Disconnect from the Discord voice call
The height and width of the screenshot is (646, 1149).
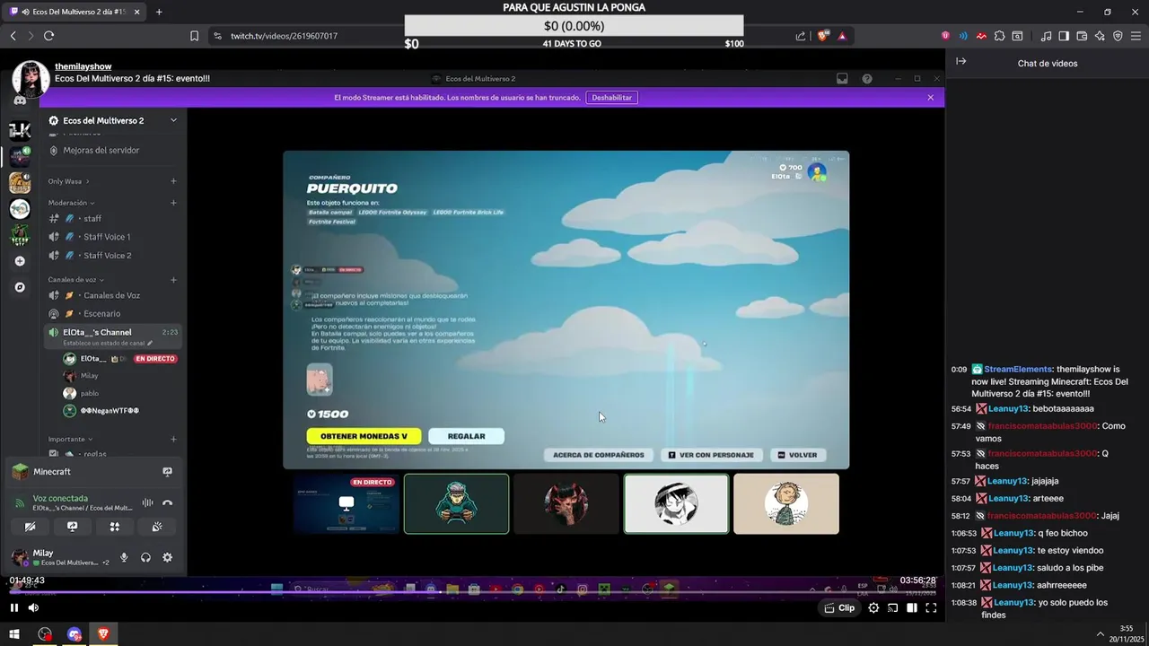pyautogui.click(x=167, y=503)
